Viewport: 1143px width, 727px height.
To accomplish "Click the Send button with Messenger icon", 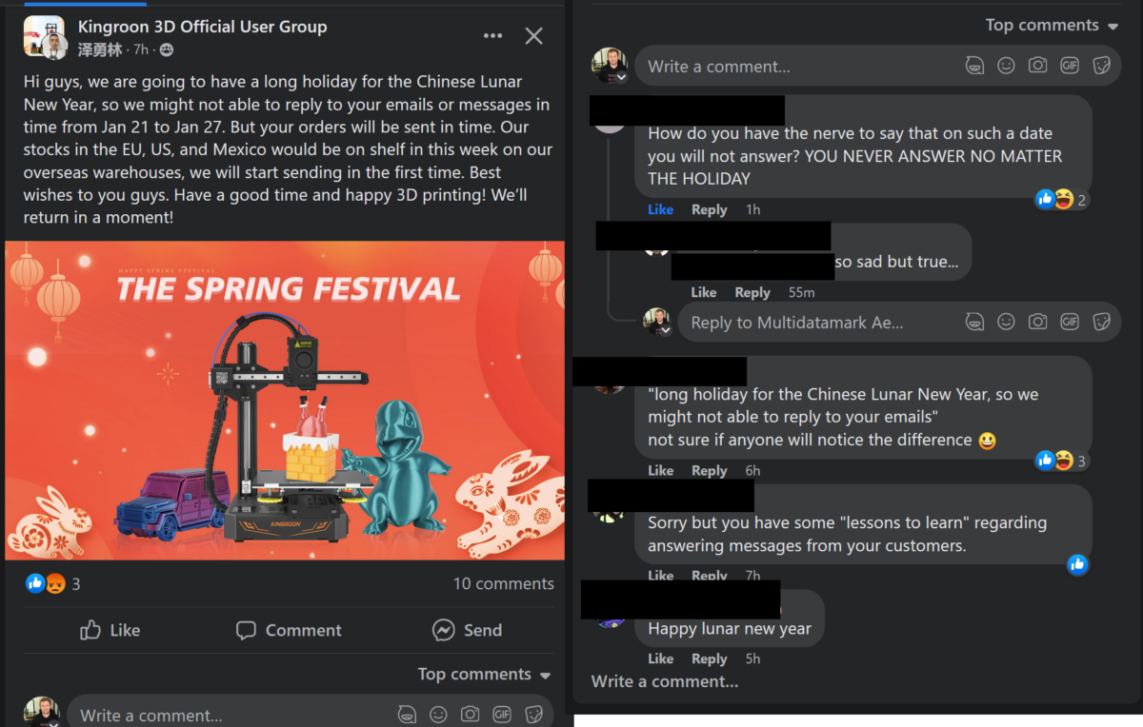I will click(x=467, y=630).
